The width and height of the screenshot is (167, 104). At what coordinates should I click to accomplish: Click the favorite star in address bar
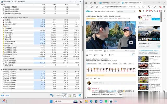(x=143, y=7)
